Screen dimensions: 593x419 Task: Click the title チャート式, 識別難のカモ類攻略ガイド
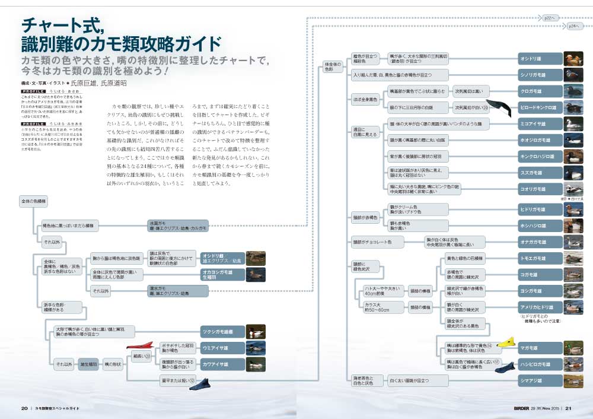click(121, 35)
